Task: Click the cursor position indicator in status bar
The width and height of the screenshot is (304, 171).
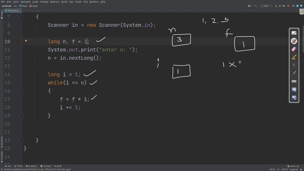Action: (x=272, y=170)
